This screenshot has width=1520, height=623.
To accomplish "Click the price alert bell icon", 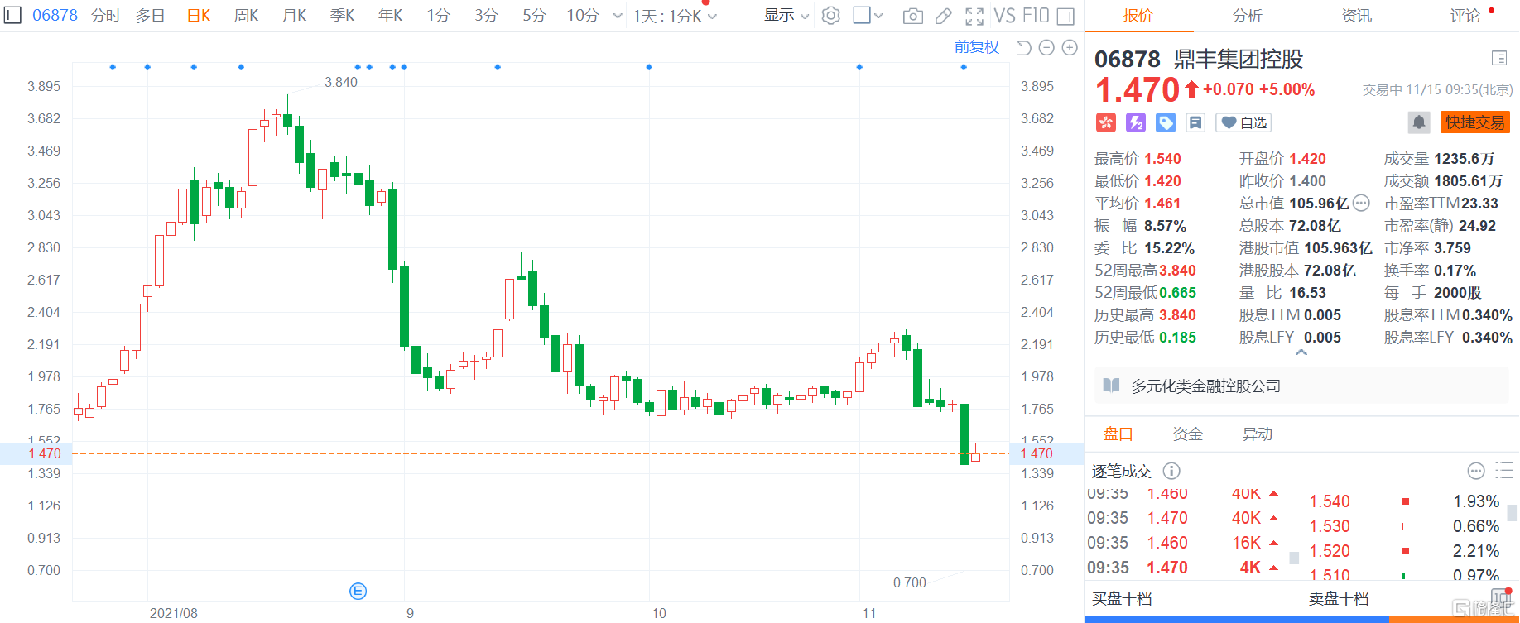I will point(1418,122).
